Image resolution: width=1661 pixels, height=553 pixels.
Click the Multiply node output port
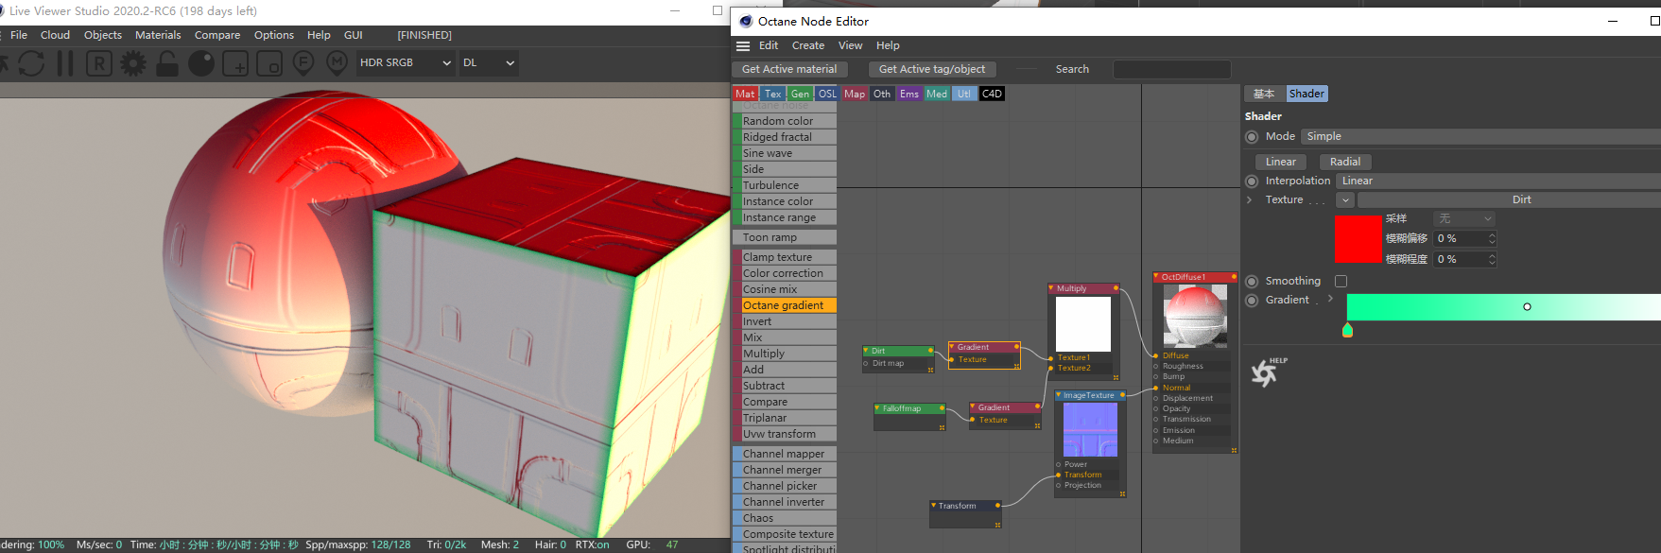point(1116,288)
